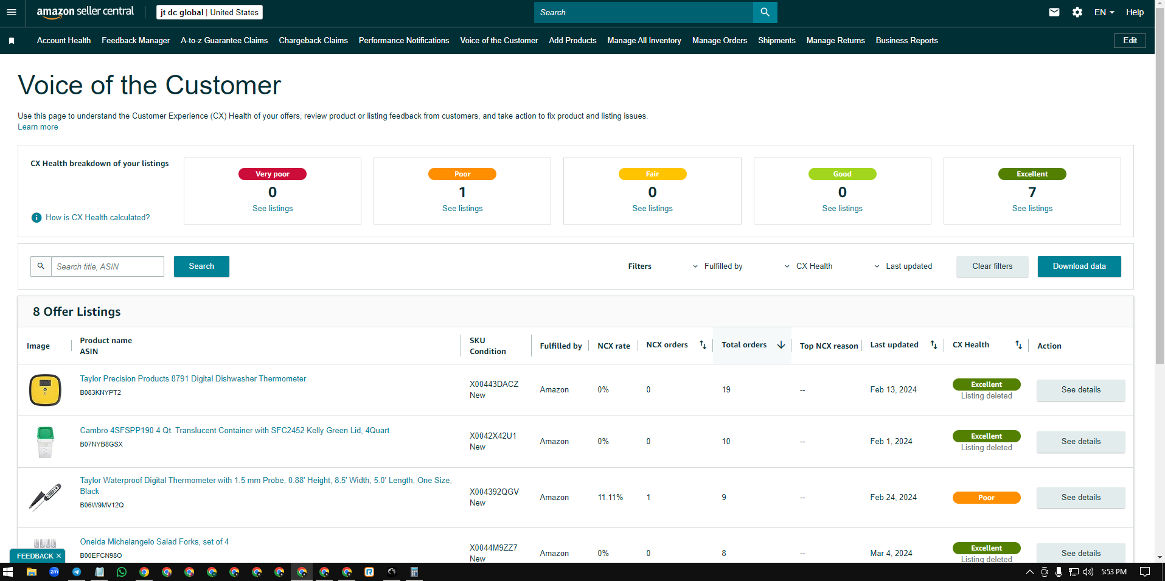Viewport: 1165px width, 581px height.
Task: Open Manage All Inventory menu item
Action: [644, 41]
